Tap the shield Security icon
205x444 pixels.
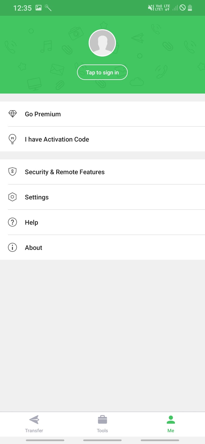click(12, 172)
